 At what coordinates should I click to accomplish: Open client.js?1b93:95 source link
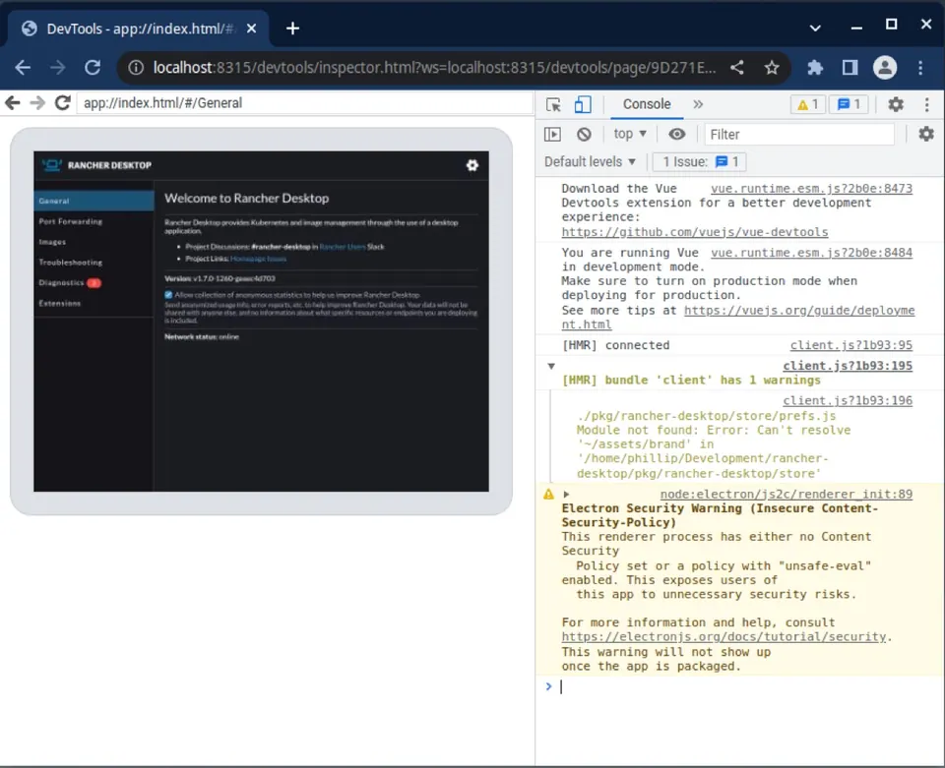pos(850,345)
